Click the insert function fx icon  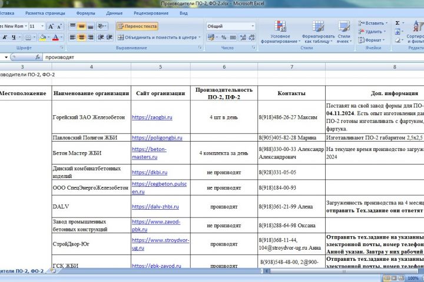click(38, 57)
